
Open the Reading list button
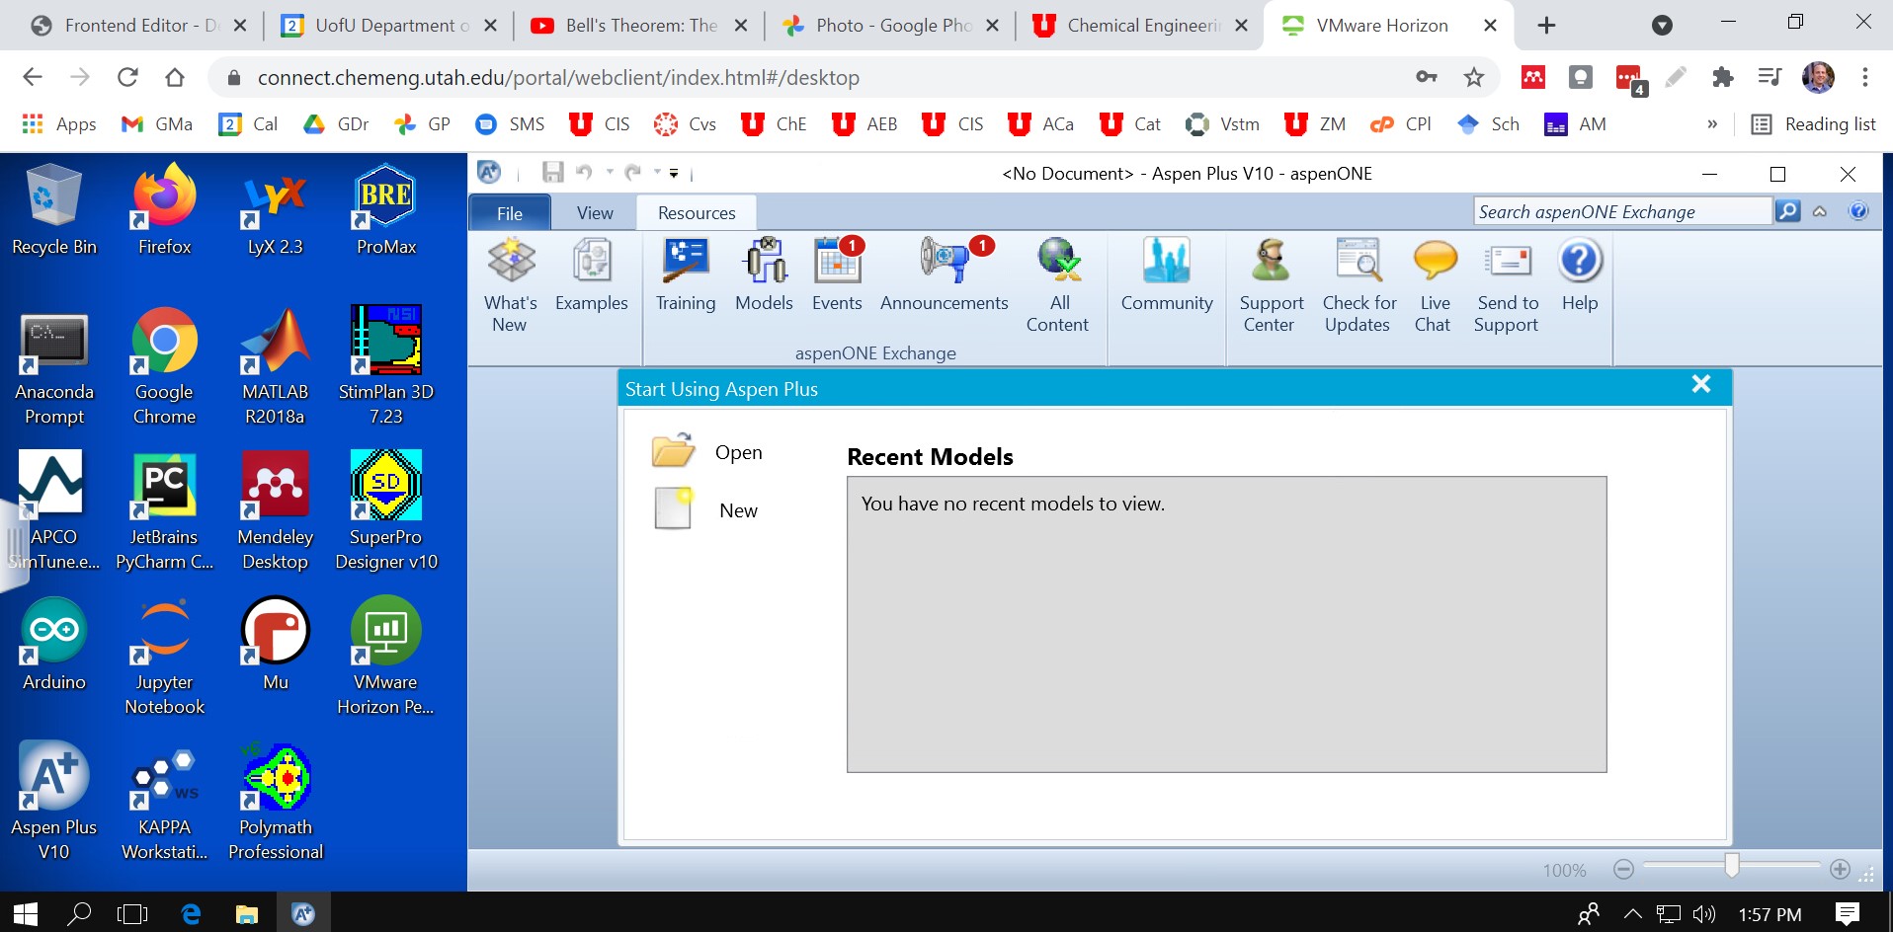(x=1813, y=123)
